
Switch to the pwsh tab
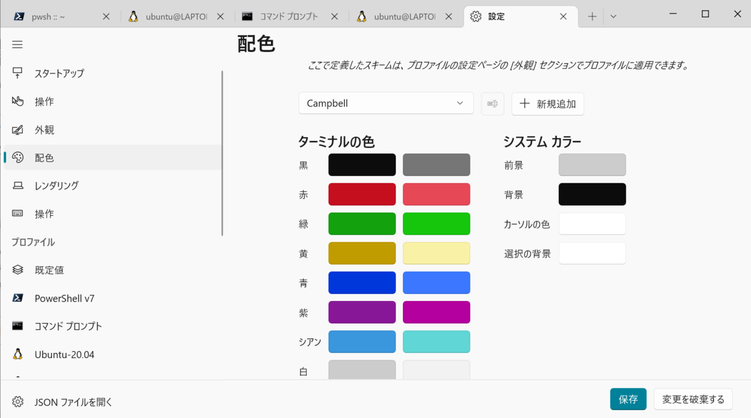61,17
